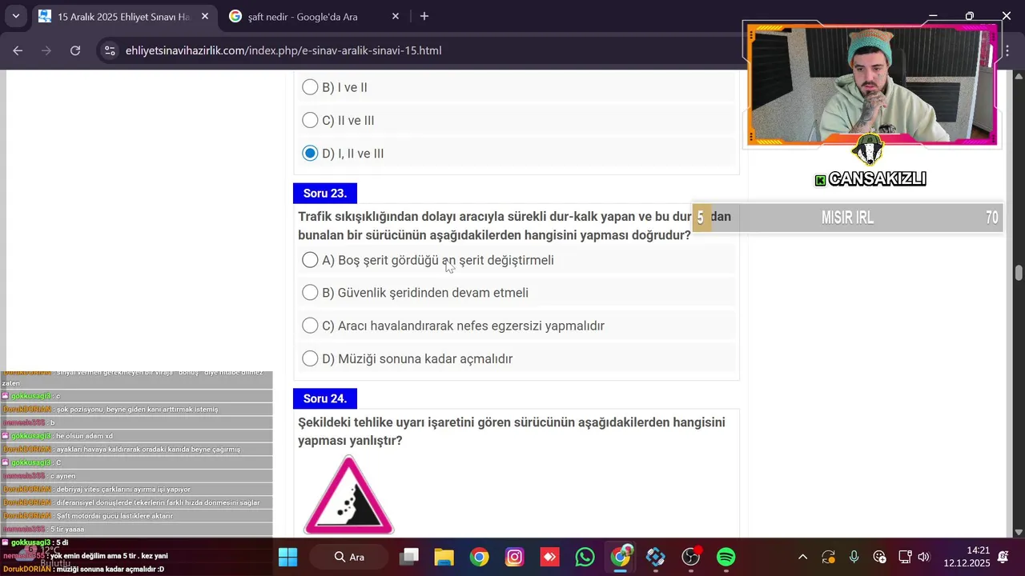The width and height of the screenshot is (1025, 576).
Task: Click the address bar URL
Action: point(283,50)
